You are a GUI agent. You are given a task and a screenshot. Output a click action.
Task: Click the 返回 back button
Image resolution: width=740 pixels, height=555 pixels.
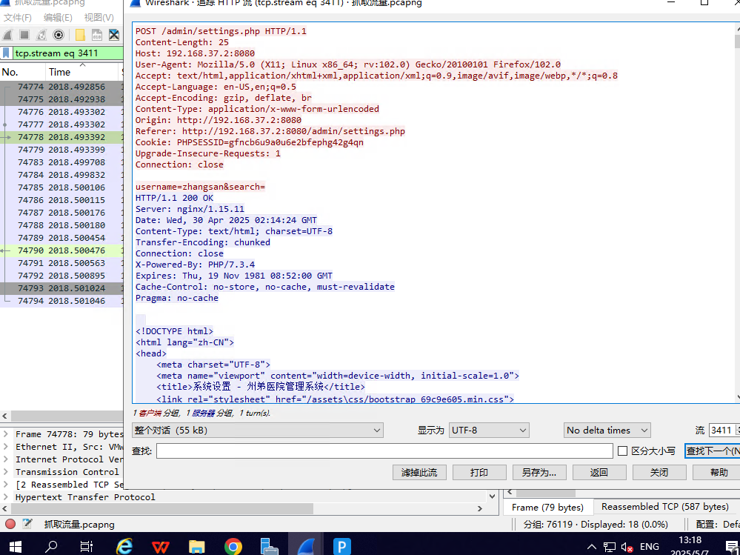[599, 473]
